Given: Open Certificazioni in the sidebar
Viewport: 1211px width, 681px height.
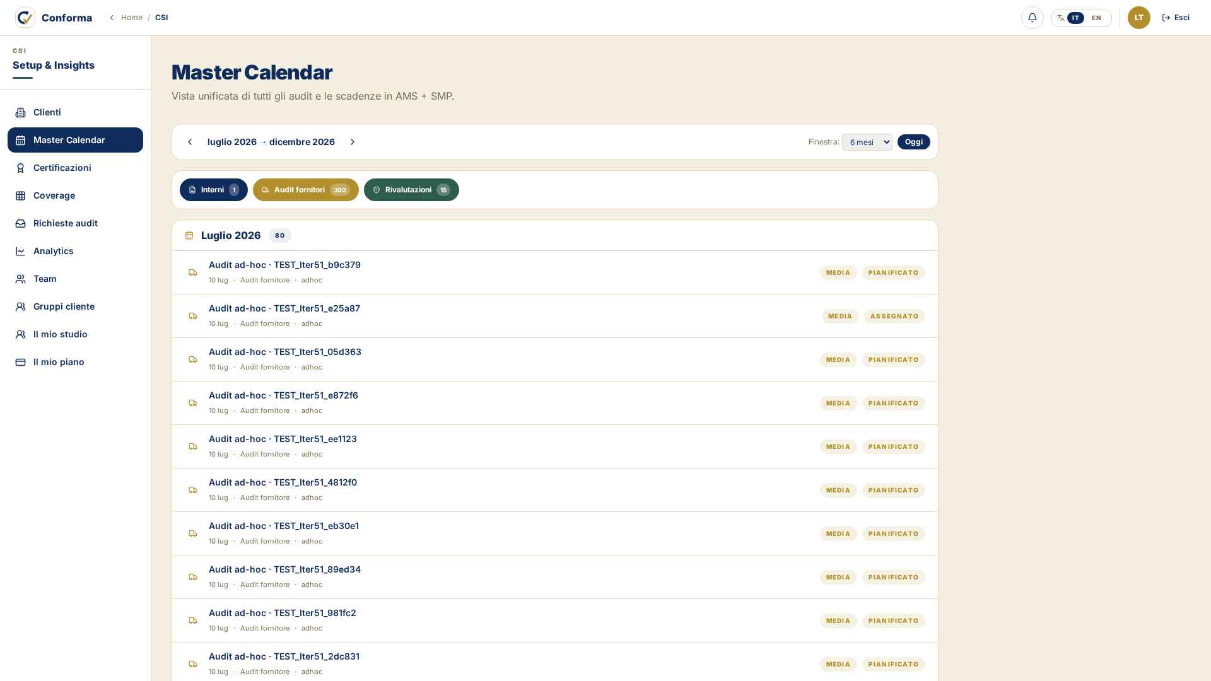Looking at the screenshot, I should (75, 168).
